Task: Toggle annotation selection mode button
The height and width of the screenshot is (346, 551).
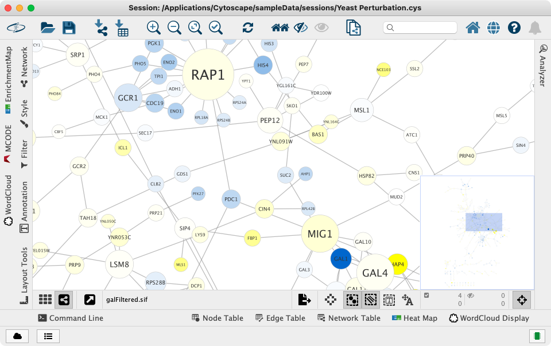Action: [x=389, y=299]
